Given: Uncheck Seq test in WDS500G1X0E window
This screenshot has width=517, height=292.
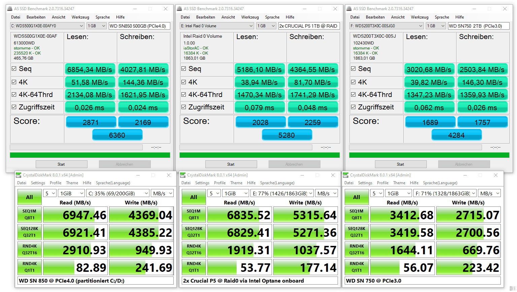Looking at the screenshot, I should pos(14,68).
